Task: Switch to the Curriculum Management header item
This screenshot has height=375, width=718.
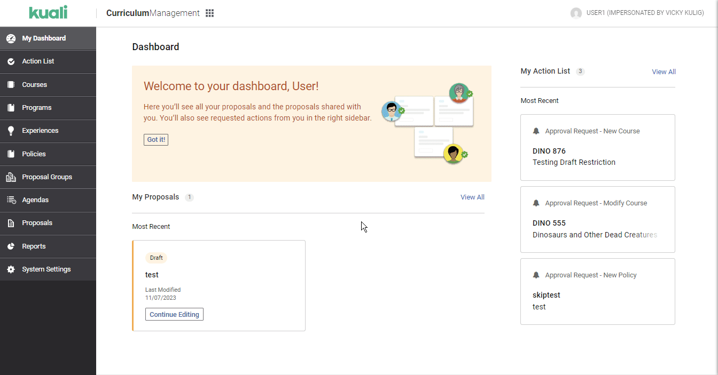Action: (151, 12)
